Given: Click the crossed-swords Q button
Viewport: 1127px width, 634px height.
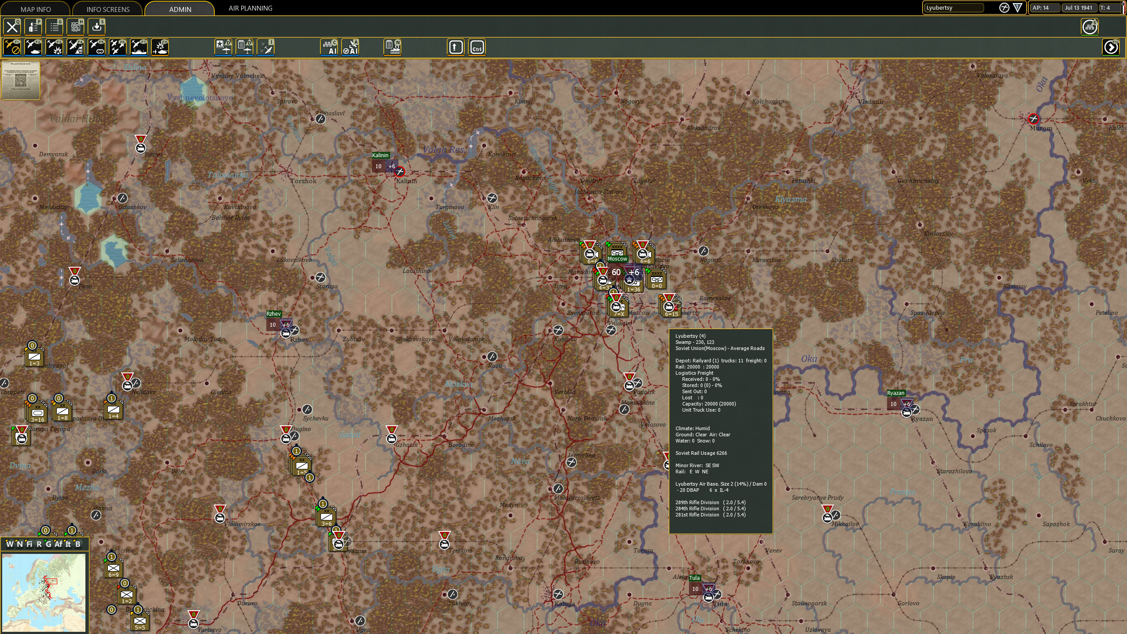Looking at the screenshot, I should tap(12, 27).
